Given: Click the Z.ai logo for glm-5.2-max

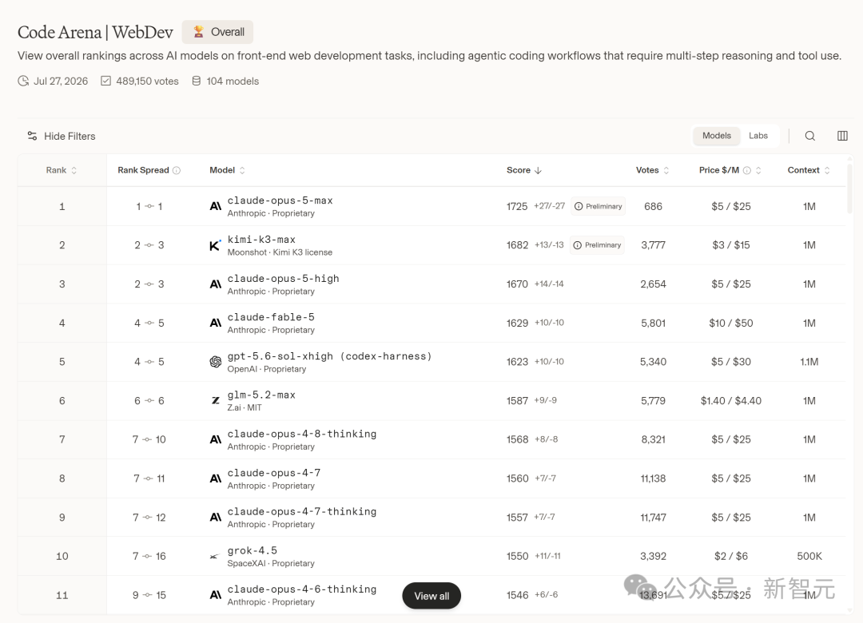Looking at the screenshot, I should 216,401.
